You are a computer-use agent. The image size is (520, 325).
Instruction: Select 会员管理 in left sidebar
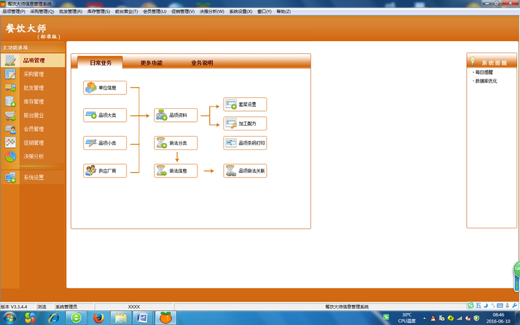(33, 129)
